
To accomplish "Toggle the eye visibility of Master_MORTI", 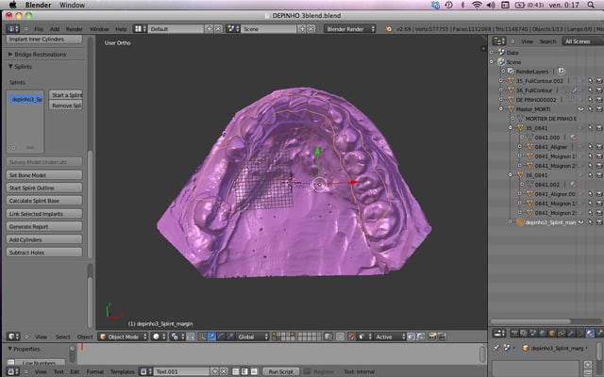I will (581, 109).
